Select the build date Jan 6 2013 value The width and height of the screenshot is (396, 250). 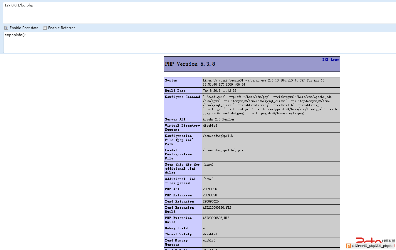click(x=219, y=91)
